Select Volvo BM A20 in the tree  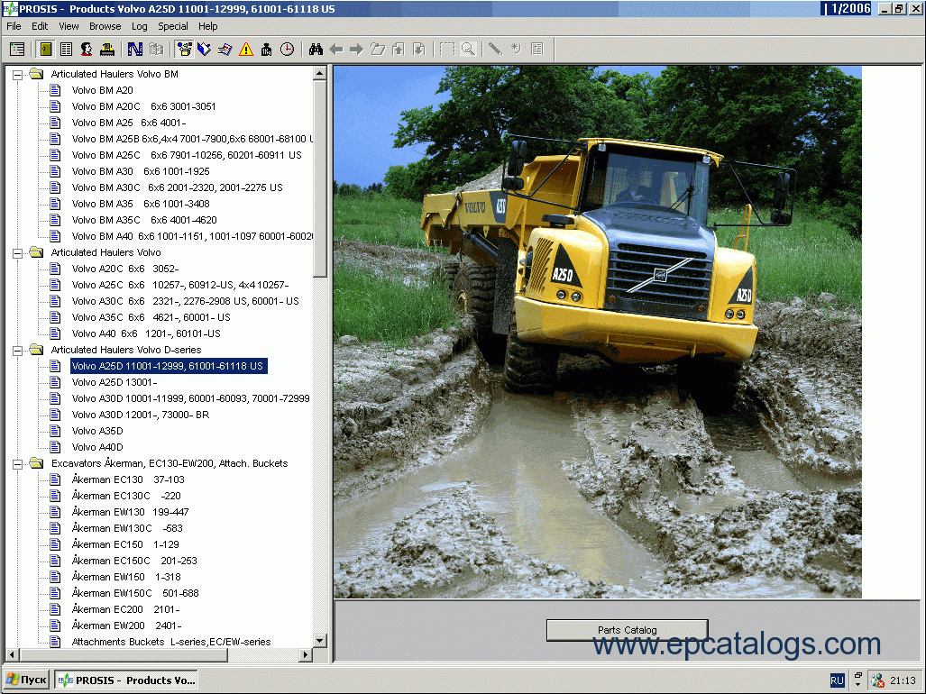[102, 90]
